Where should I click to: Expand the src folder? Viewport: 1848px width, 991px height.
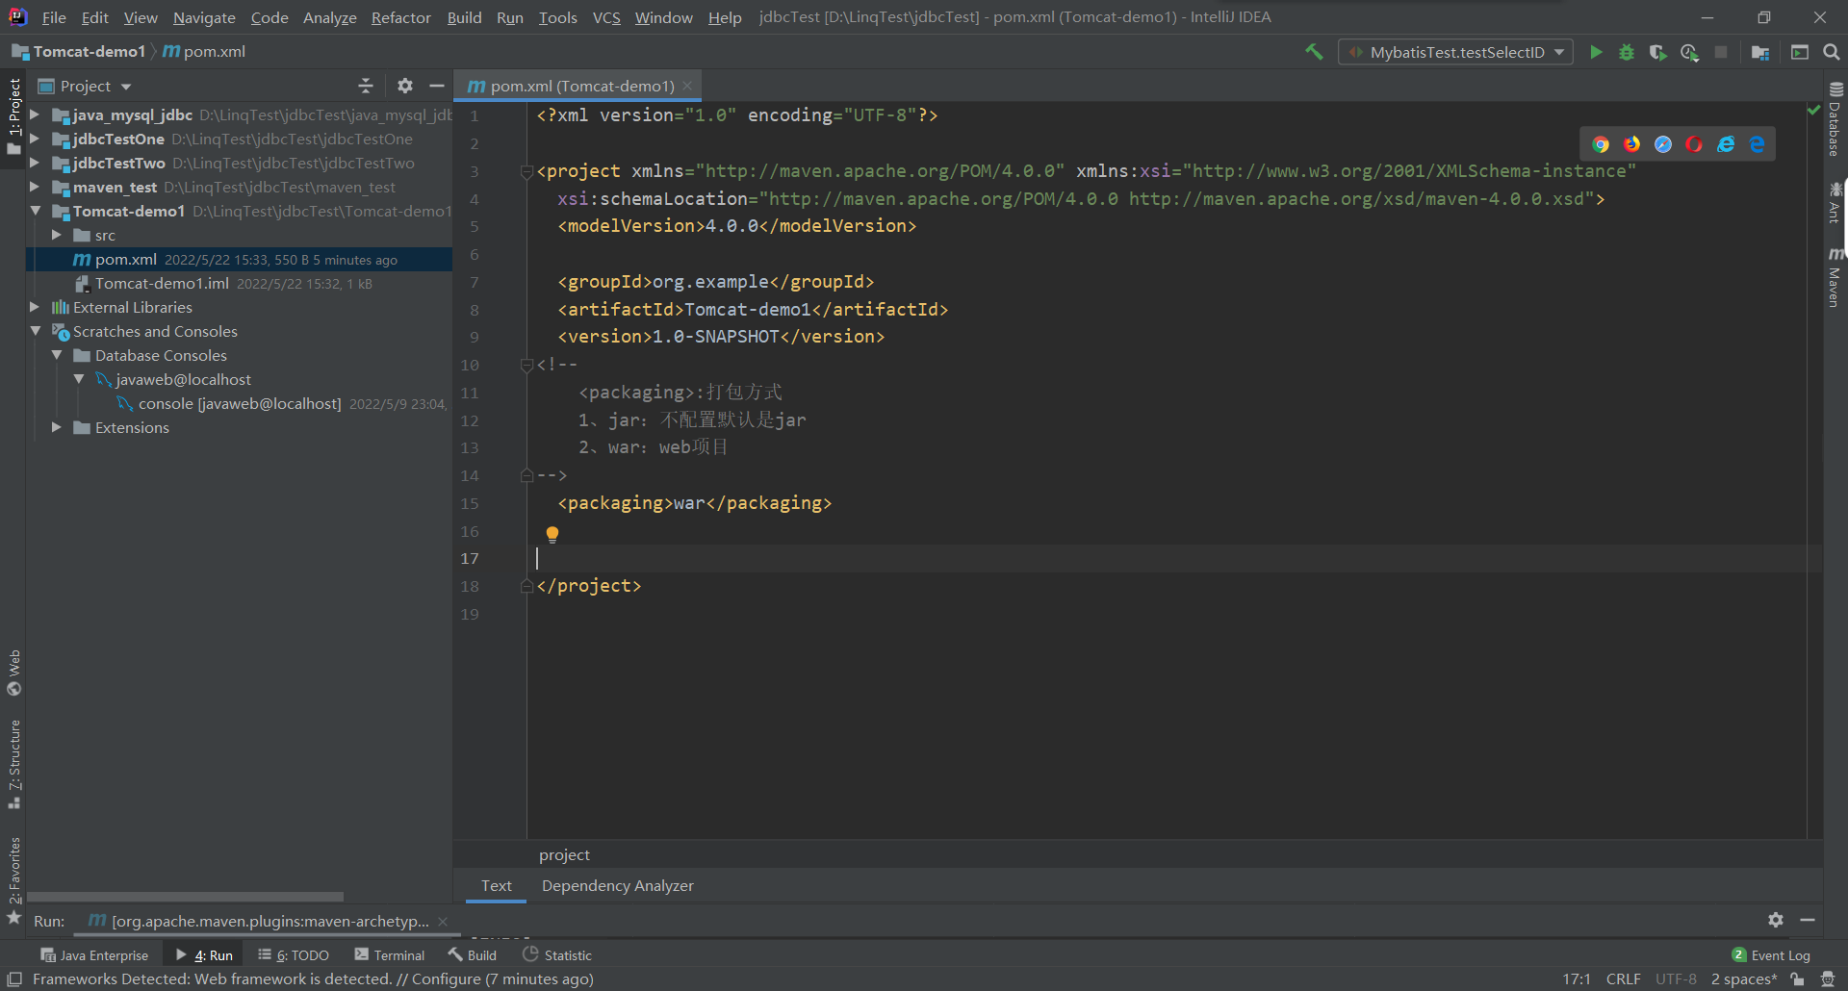(57, 236)
